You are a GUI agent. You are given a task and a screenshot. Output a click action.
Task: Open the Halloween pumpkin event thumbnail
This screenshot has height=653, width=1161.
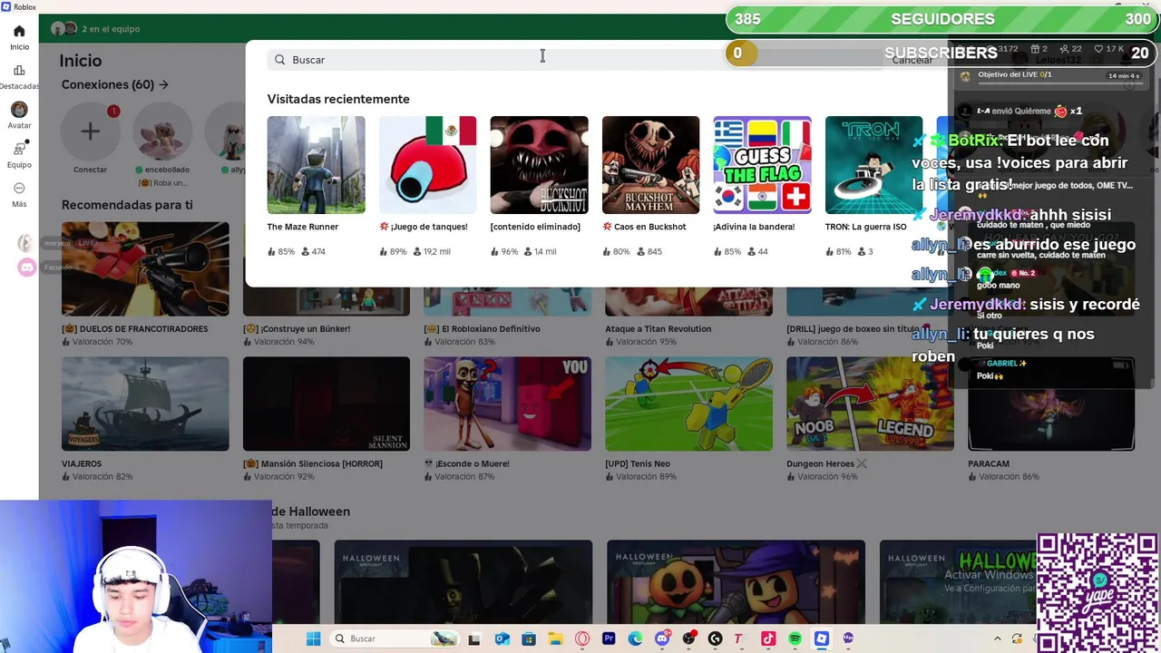click(736, 581)
